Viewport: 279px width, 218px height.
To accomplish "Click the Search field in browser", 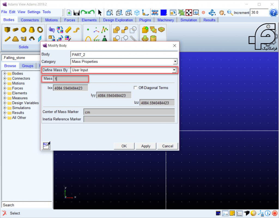I will pyautogui.click(x=27, y=205).
